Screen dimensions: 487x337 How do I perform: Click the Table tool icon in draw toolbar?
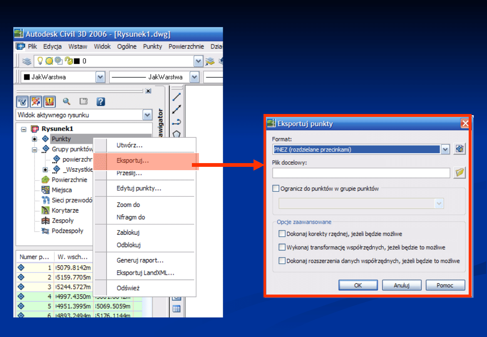pyautogui.click(x=176, y=309)
